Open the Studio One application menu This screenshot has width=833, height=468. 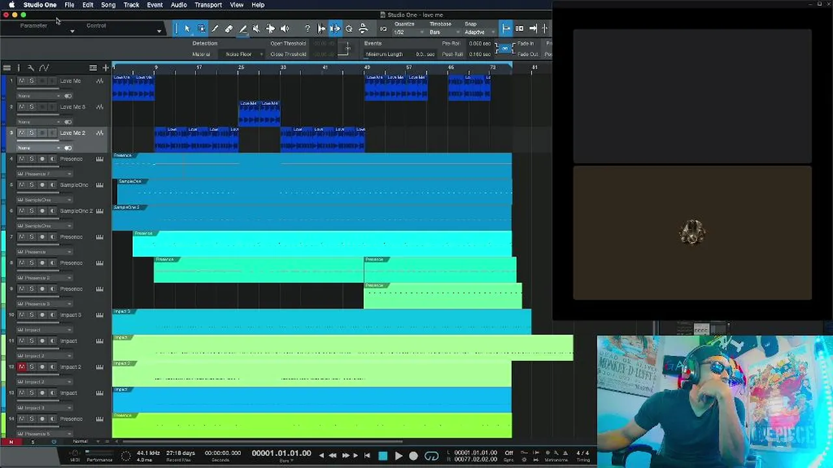click(x=40, y=5)
